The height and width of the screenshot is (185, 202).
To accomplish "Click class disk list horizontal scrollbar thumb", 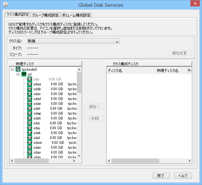I will (x=135, y=161).
